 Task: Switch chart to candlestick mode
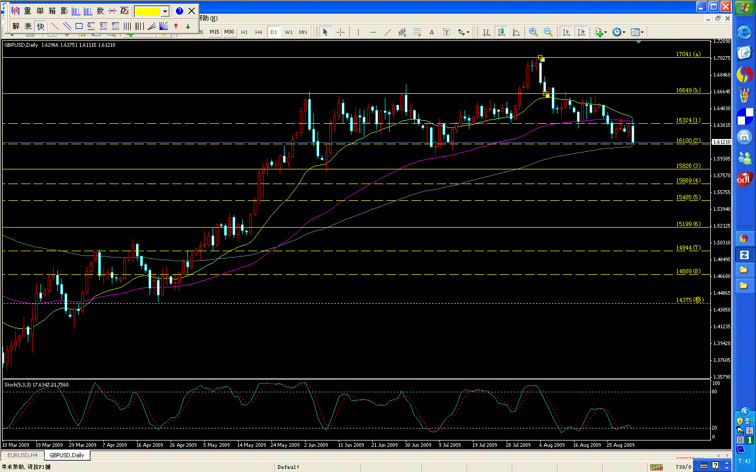pyautogui.click(x=501, y=32)
